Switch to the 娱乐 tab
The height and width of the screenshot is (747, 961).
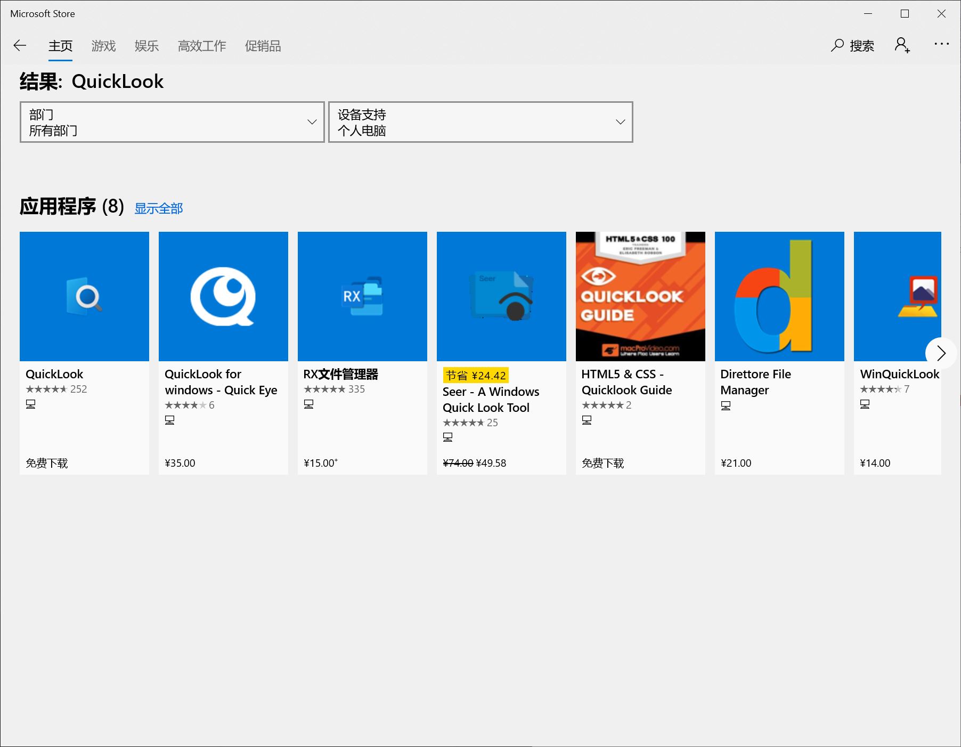tap(146, 46)
